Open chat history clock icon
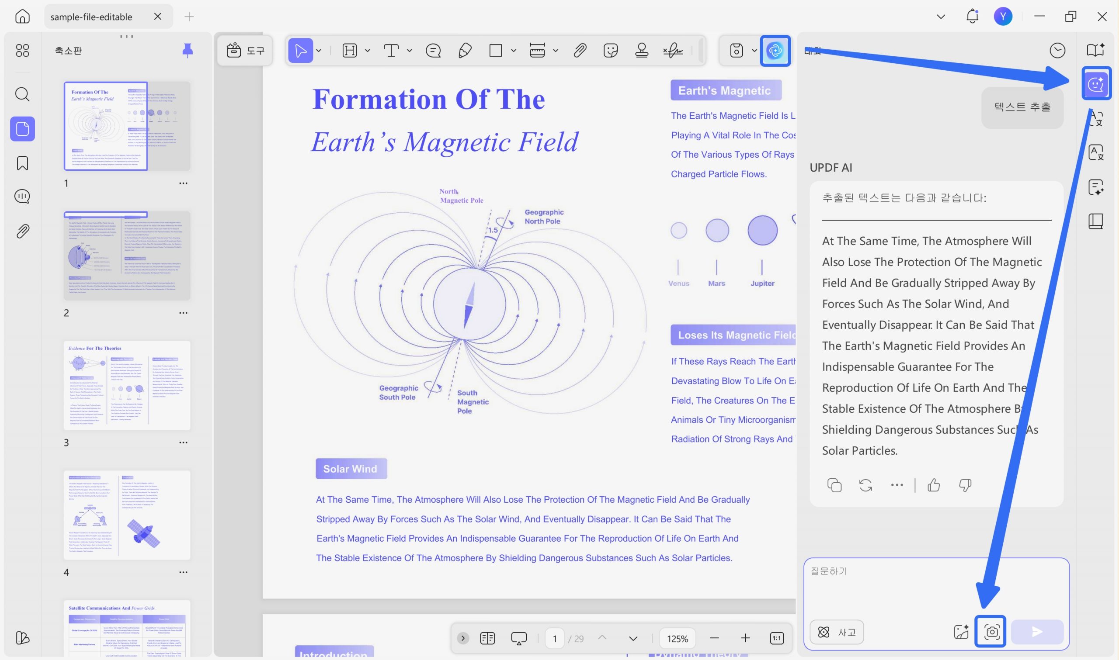This screenshot has height=660, width=1119. click(1057, 51)
